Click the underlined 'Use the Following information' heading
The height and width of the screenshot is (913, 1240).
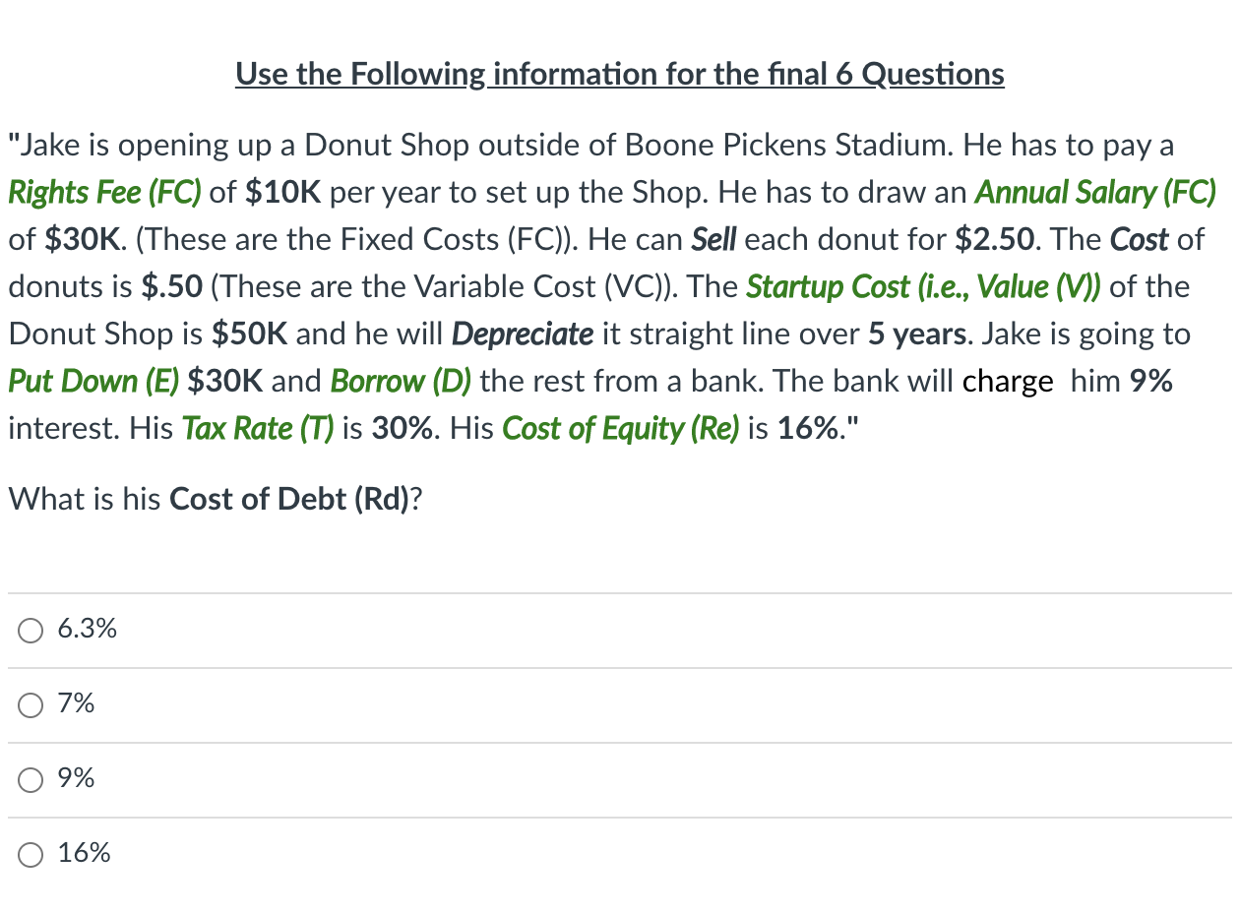click(x=620, y=74)
